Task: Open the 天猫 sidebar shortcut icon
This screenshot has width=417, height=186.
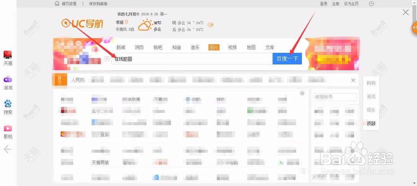Action: (x=8, y=55)
